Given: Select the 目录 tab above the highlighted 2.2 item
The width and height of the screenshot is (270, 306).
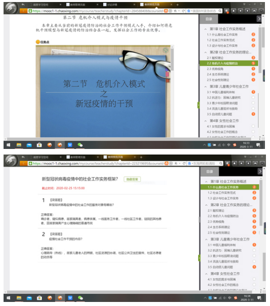Looking at the screenshot, I should point(209,19).
